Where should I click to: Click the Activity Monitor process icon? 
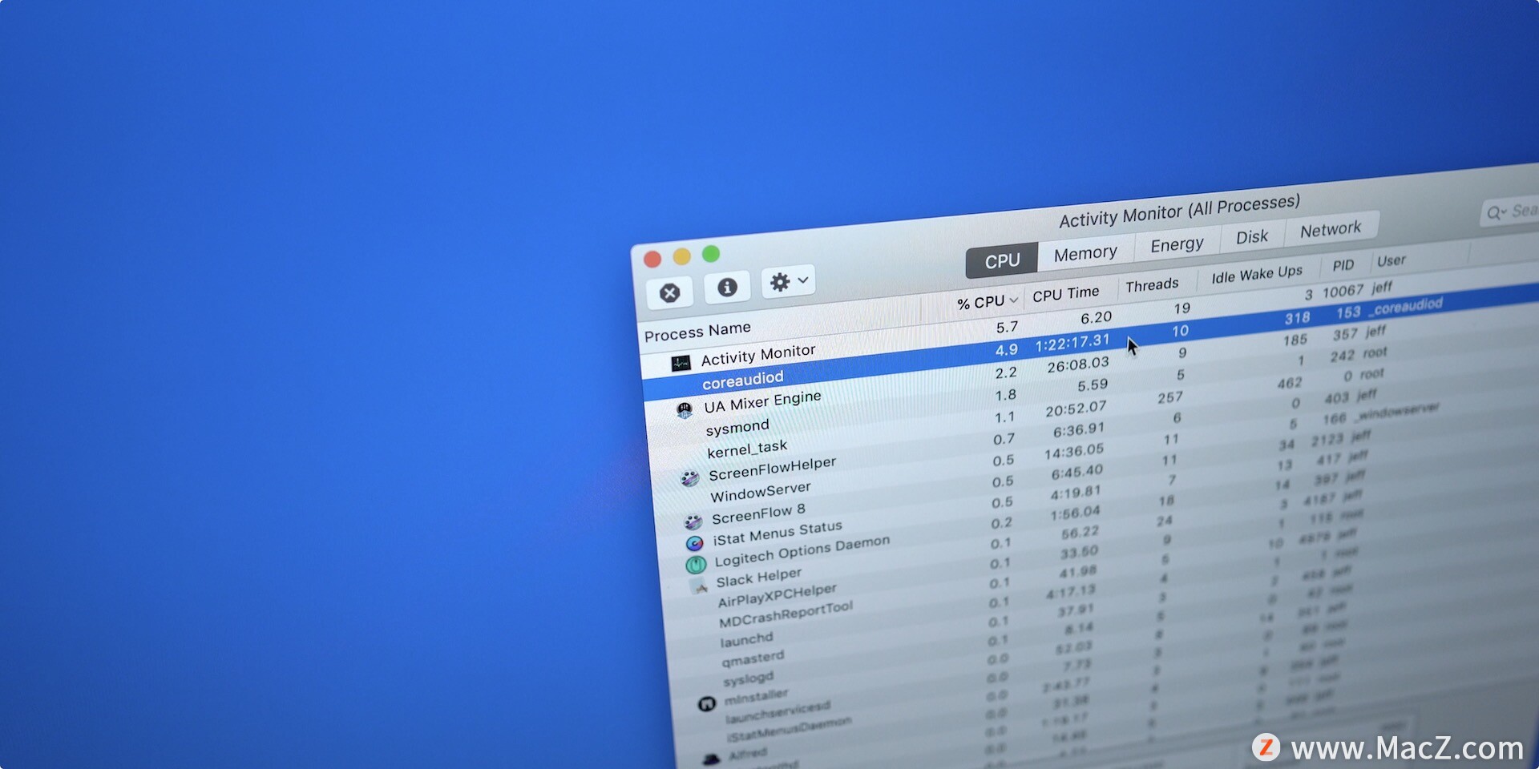click(x=681, y=364)
